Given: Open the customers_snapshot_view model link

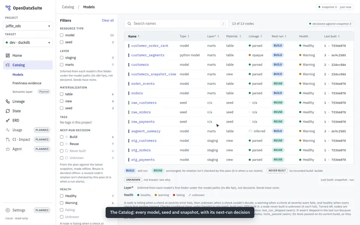Looking at the screenshot, I should 154,74.
